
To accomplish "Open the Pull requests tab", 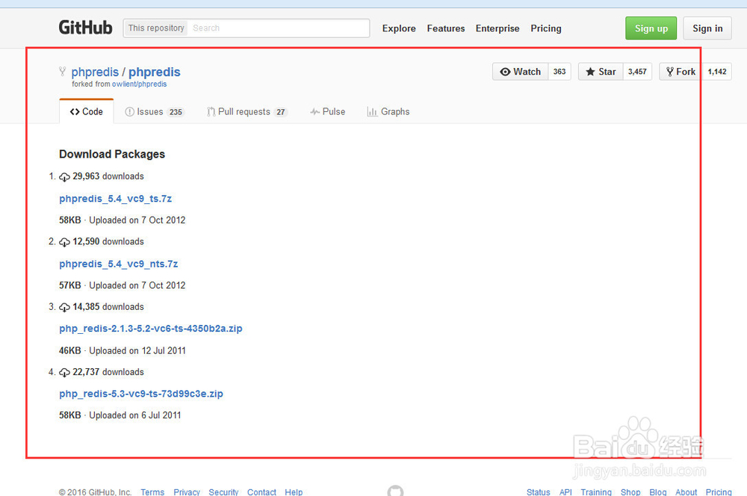I will (247, 111).
